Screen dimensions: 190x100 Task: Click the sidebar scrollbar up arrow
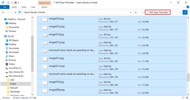coord(32,18)
